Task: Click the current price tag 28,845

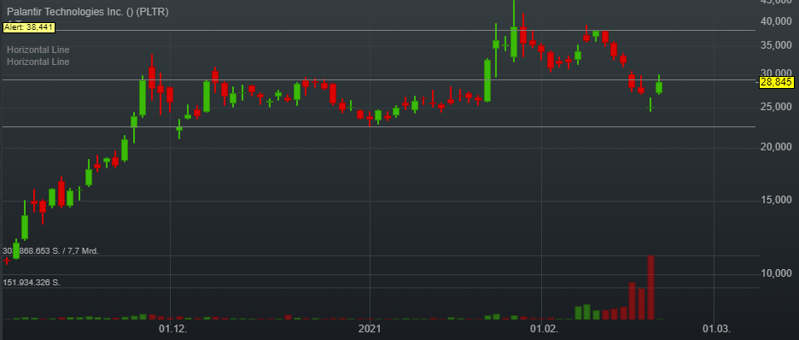Action: 777,82
